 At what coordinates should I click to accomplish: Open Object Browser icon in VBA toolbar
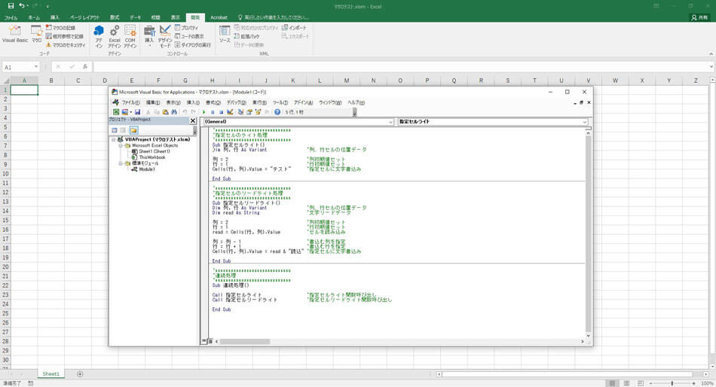258,112
